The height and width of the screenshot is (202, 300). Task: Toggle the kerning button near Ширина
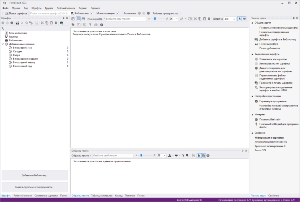[x=244, y=19]
